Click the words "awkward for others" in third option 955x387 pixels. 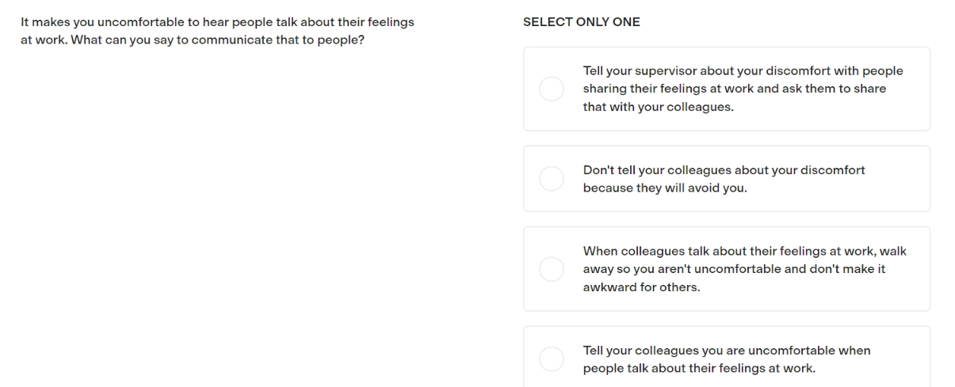641,288
